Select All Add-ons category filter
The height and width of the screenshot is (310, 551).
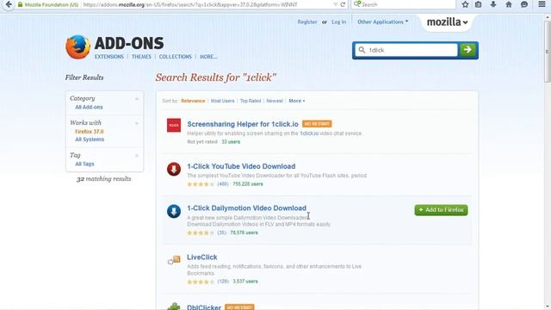[x=89, y=107]
